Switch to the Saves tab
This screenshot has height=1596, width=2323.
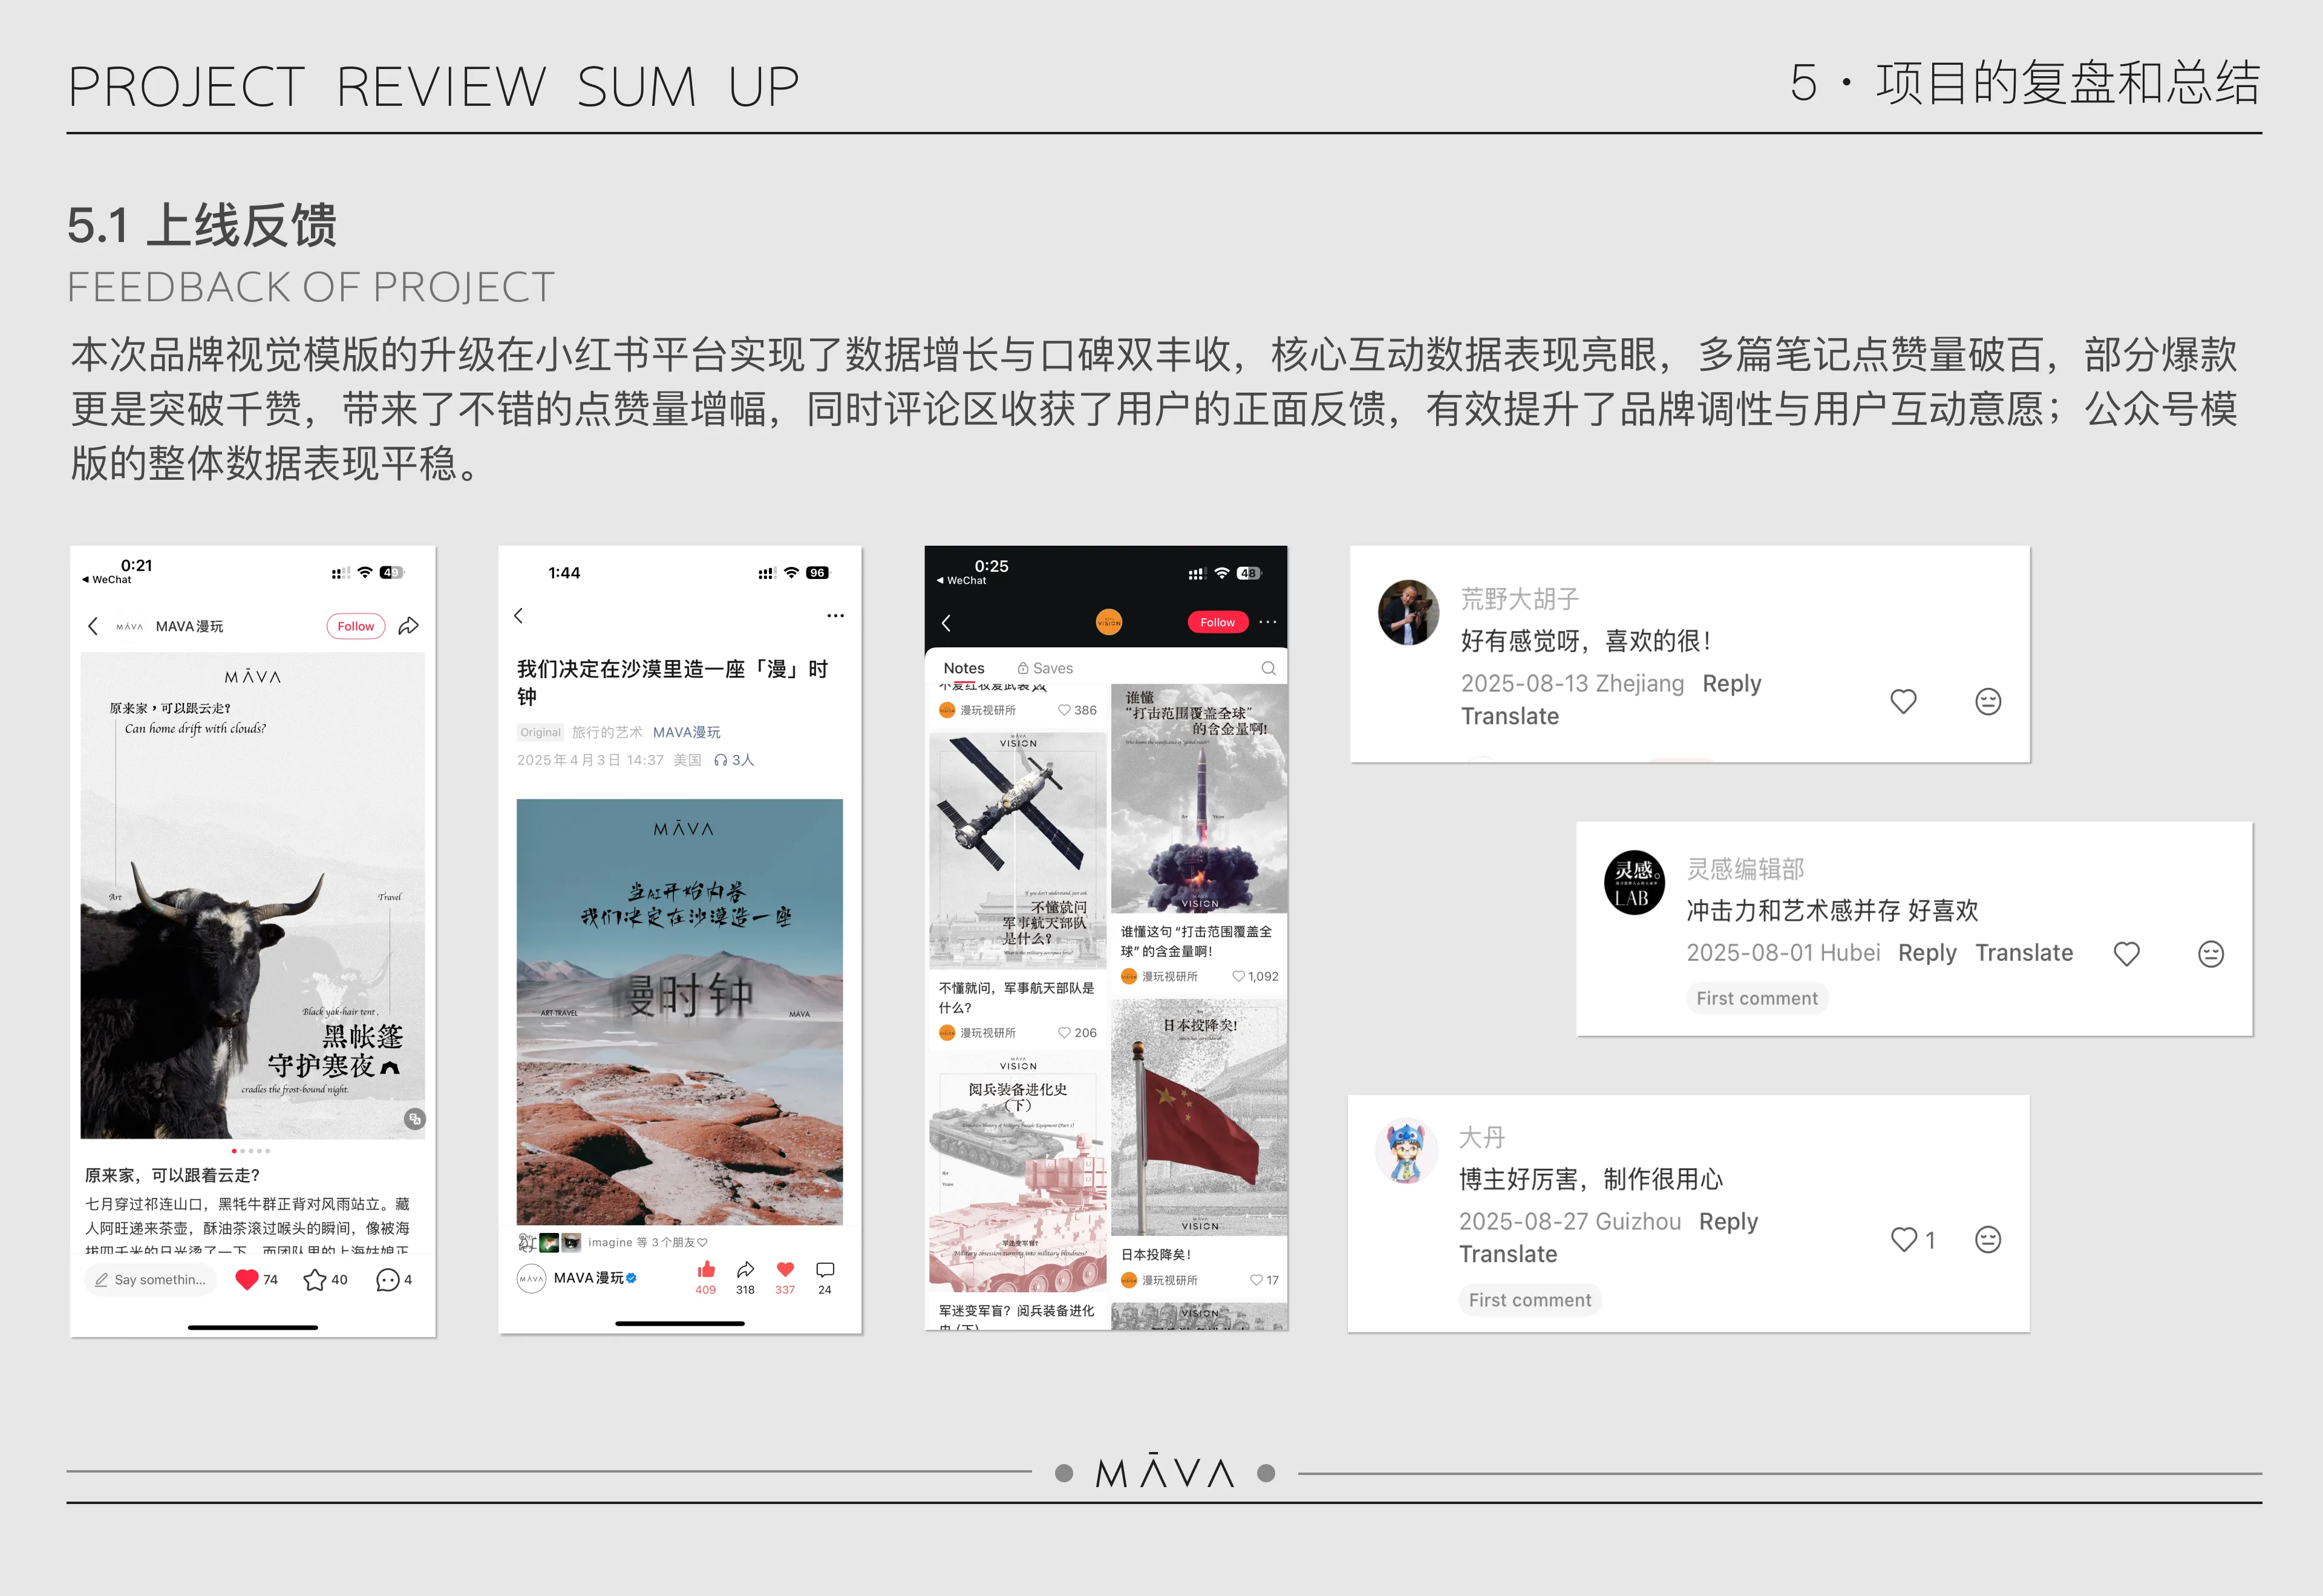(1045, 668)
